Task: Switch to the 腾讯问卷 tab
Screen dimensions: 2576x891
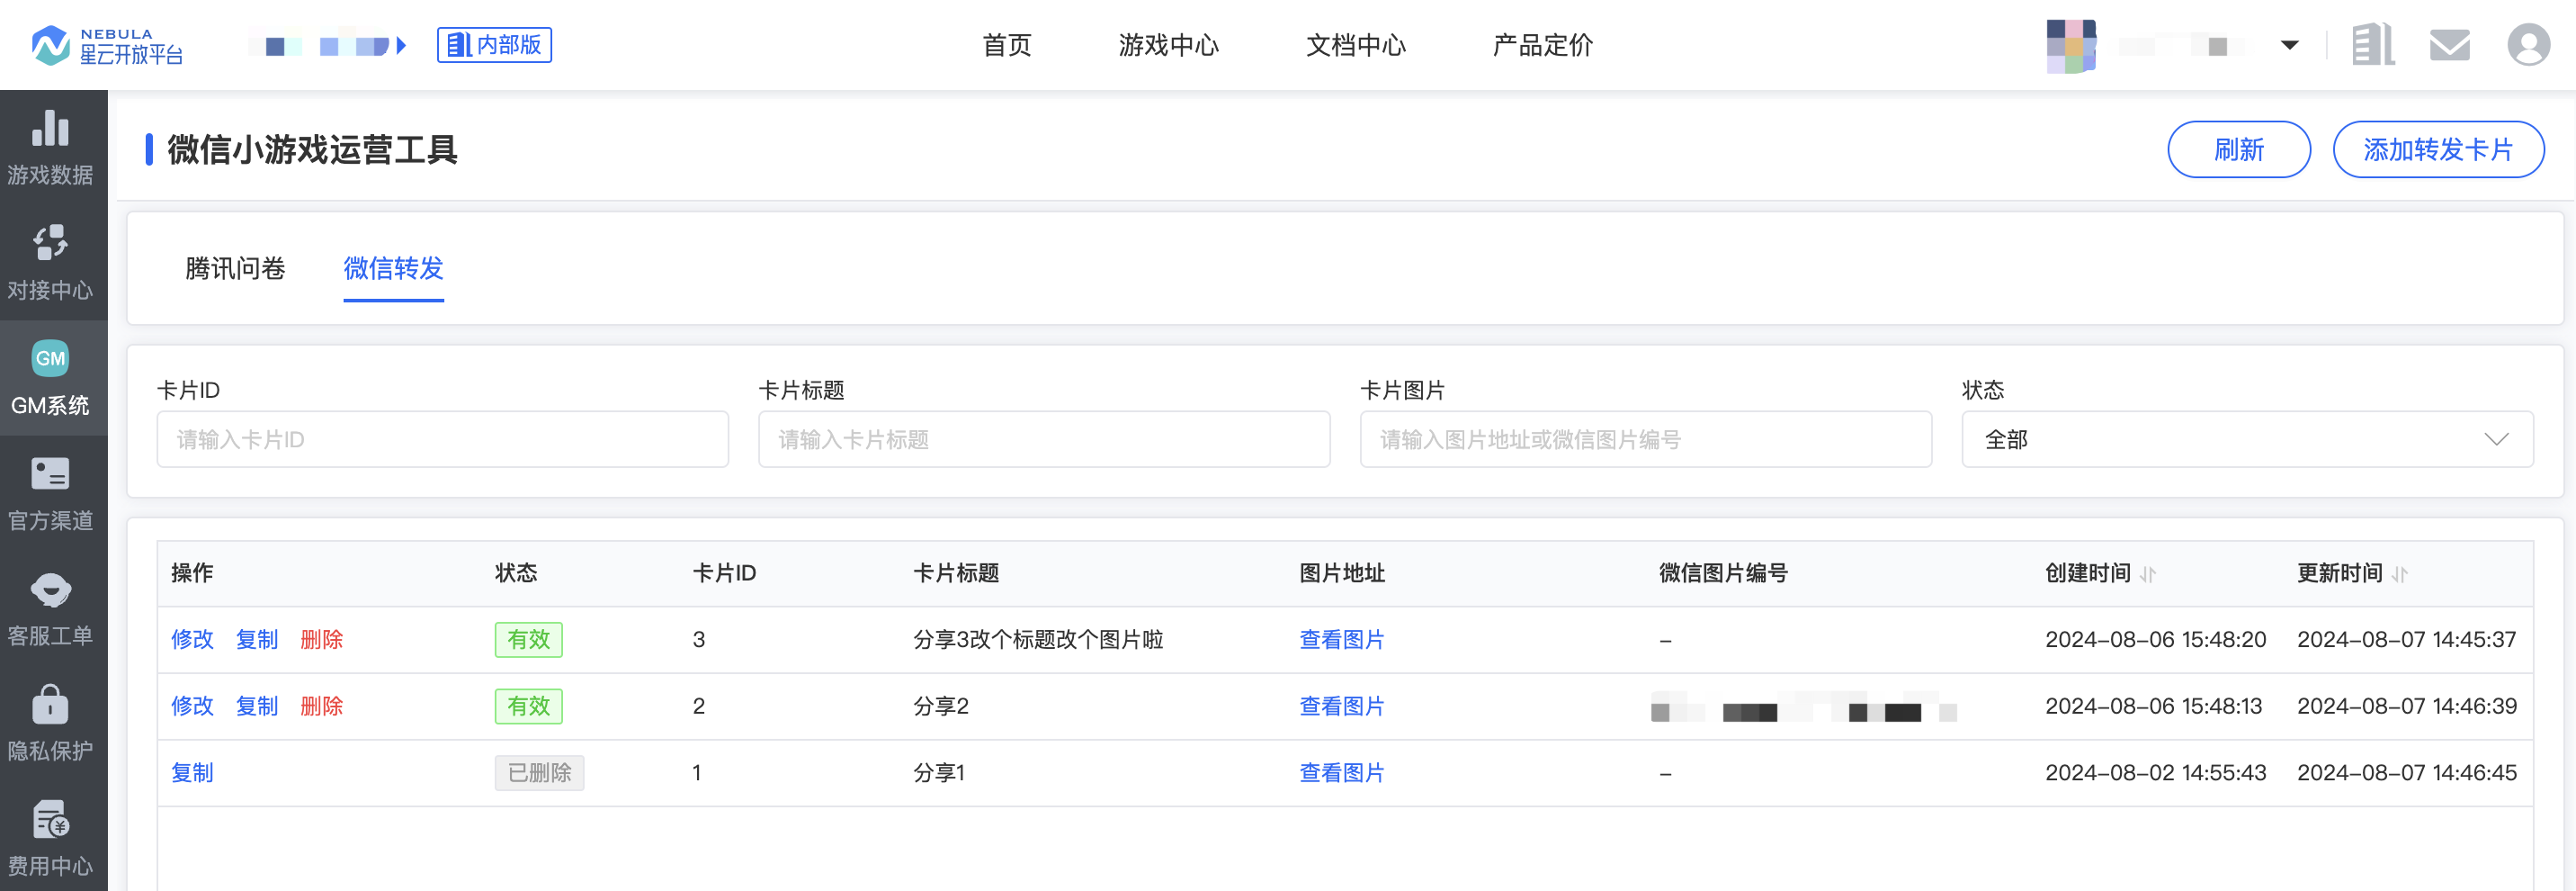Action: 235,268
